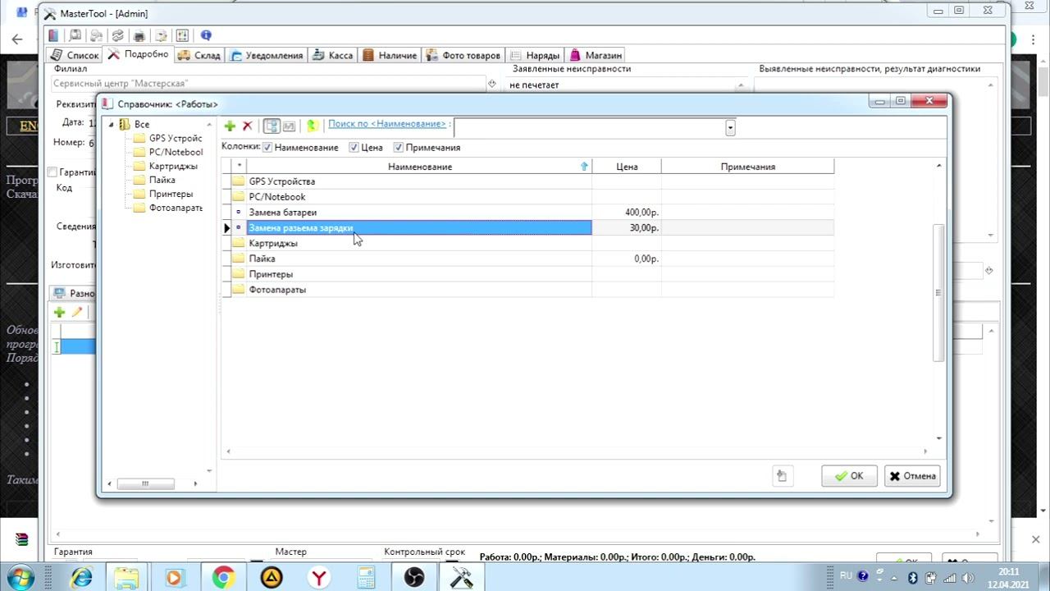Click the icon button left of OK
This screenshot has height=591, width=1050.
tap(783, 476)
